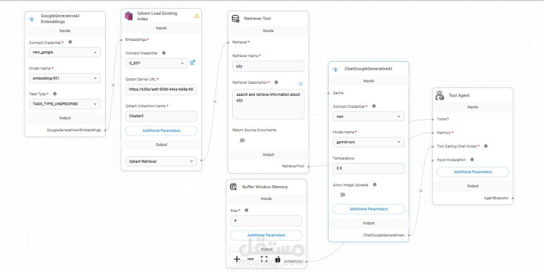544x273 pixels.
Task: Click the info icon beside Buffer Memory Size
Action: 246,210
